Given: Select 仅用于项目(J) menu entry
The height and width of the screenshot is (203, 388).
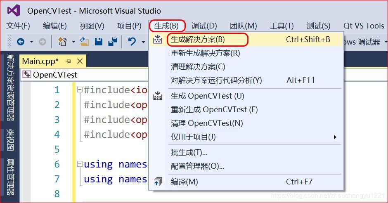Looking at the screenshot, I should click(x=246, y=137).
